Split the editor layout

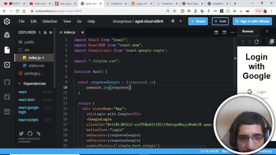(216, 33)
